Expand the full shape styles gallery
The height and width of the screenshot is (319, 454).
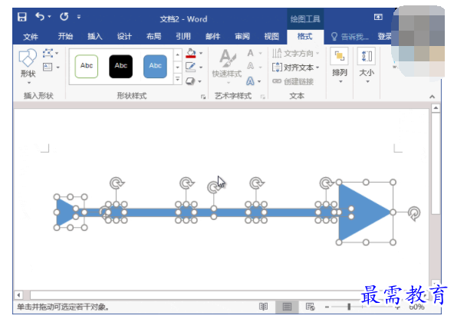(178, 79)
